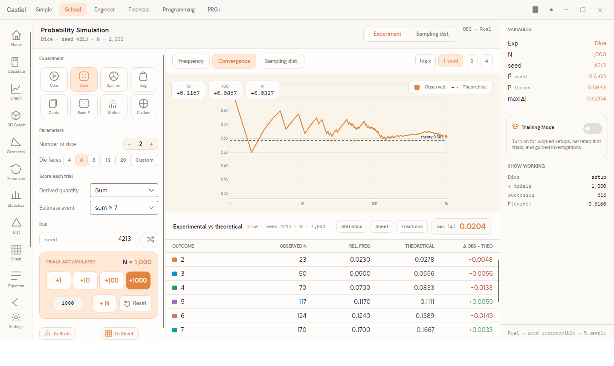Open the Derived quantity Sum dropdown

click(x=124, y=190)
